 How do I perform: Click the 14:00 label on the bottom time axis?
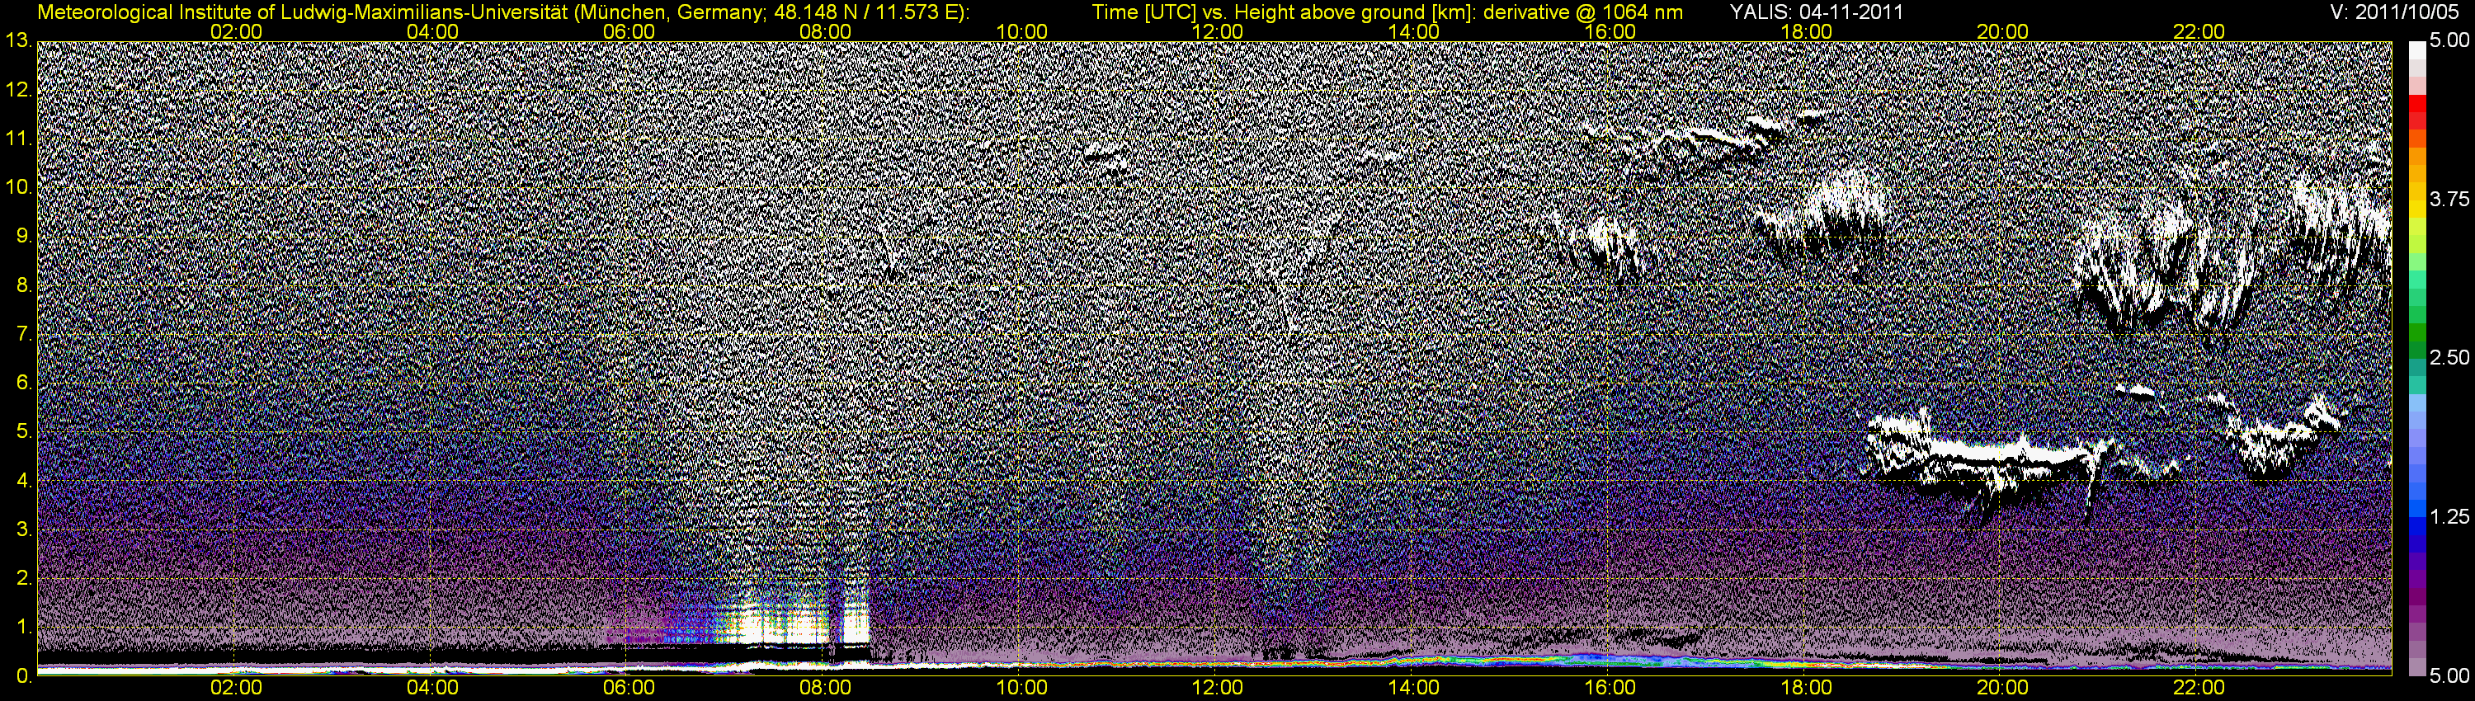pos(1414,688)
